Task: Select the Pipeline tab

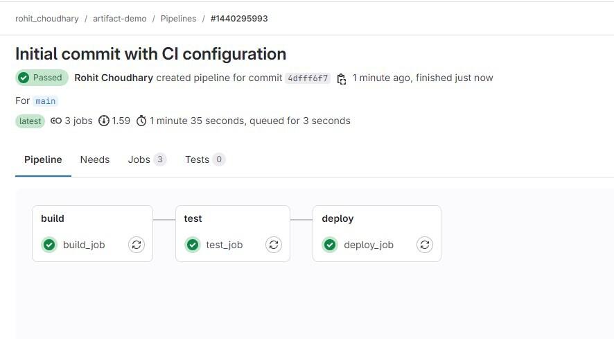Action: click(43, 160)
